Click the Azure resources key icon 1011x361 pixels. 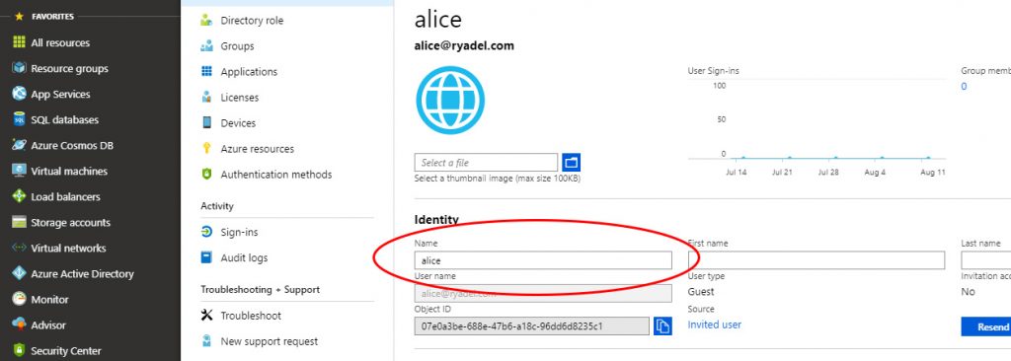pos(206,148)
